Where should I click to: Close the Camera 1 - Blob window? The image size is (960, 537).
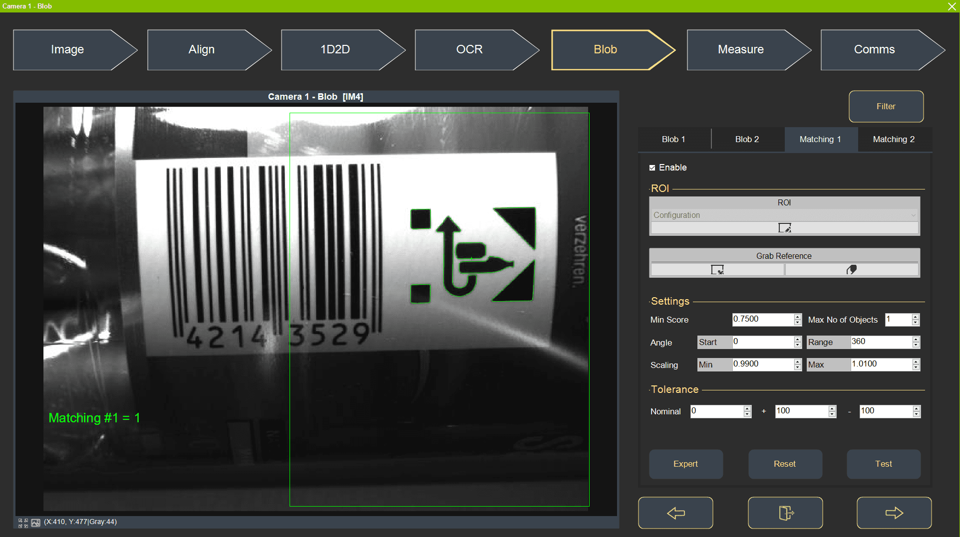[x=952, y=6]
